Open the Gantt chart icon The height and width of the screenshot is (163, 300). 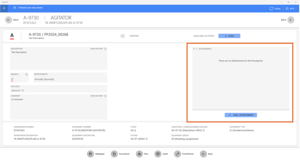[x=158, y=154]
